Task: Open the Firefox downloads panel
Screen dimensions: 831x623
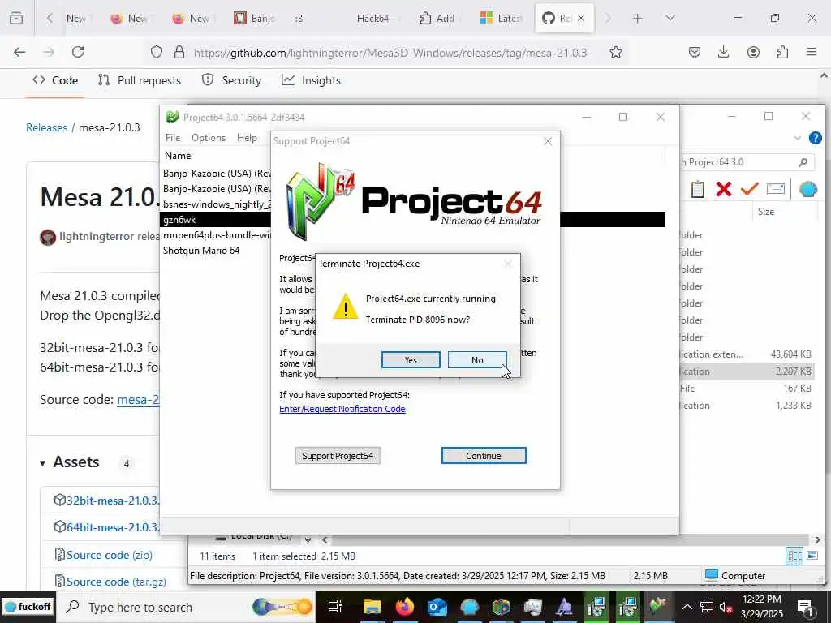Action: (723, 52)
